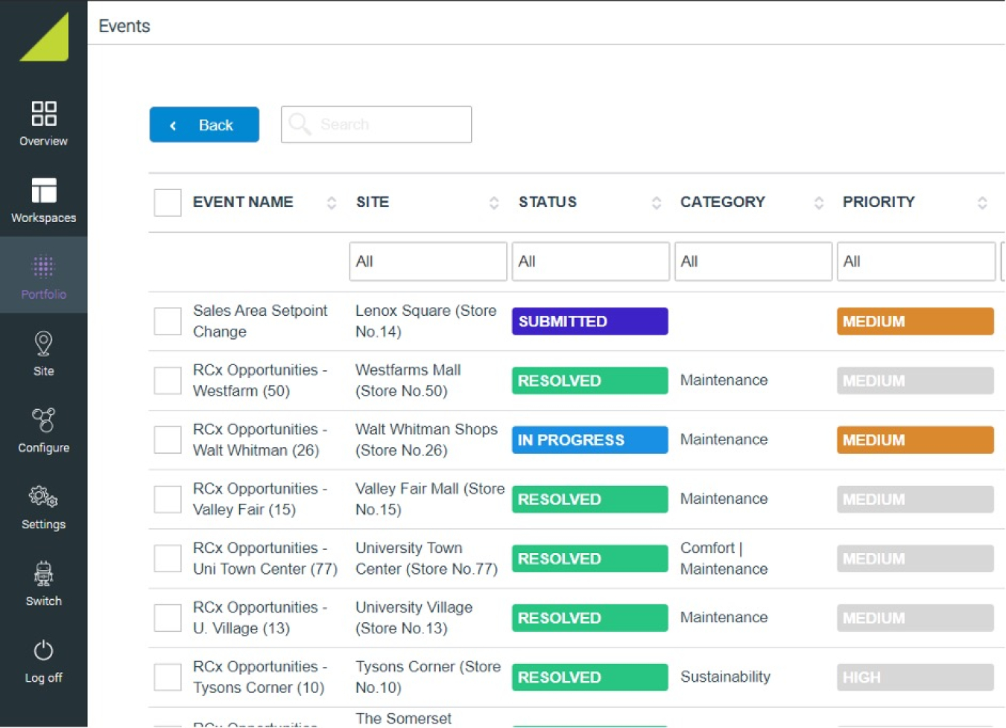The width and height of the screenshot is (1006, 728).
Task: Open the Configure sidebar icon
Action: (43, 421)
